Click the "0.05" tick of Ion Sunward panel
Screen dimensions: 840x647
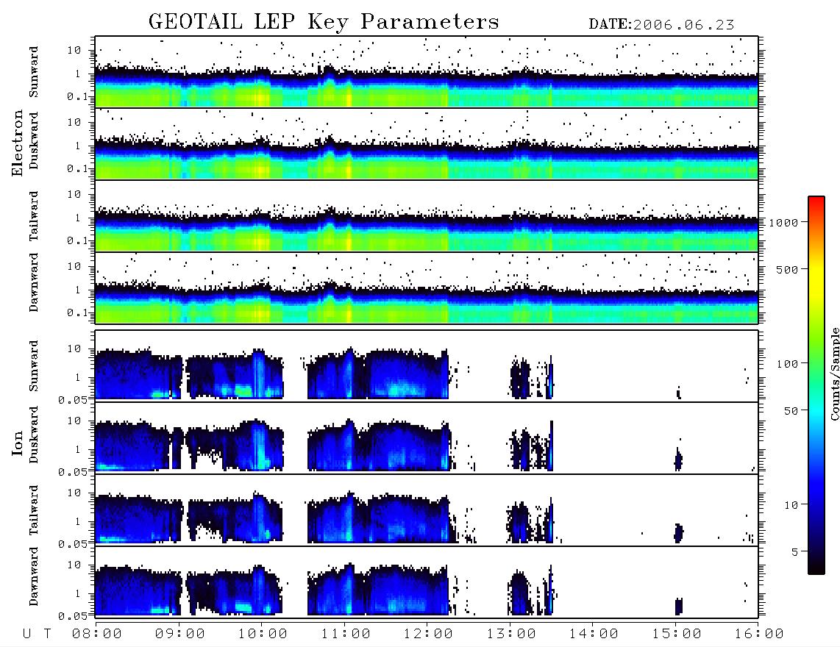(x=74, y=399)
